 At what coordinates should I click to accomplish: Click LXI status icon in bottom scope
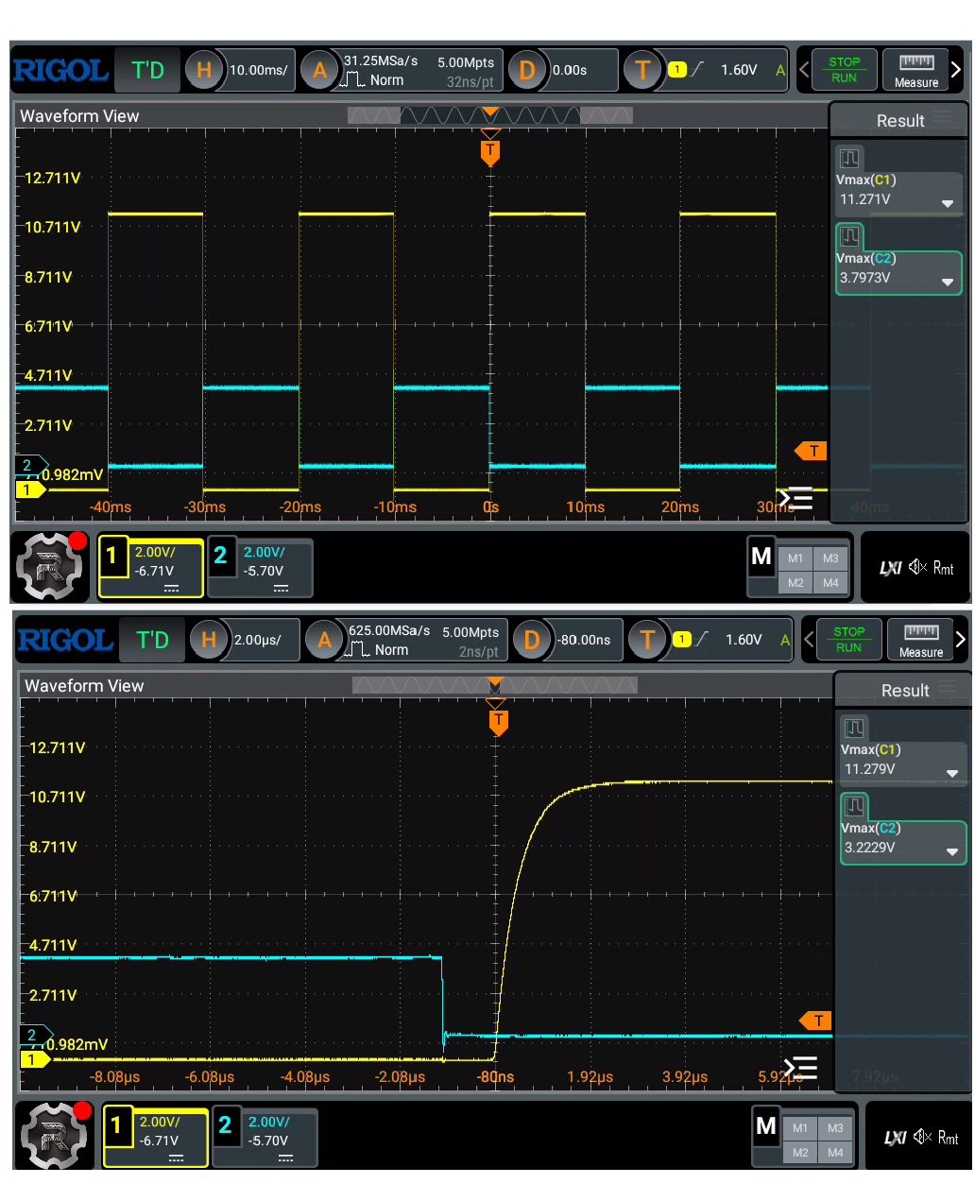(x=895, y=1138)
